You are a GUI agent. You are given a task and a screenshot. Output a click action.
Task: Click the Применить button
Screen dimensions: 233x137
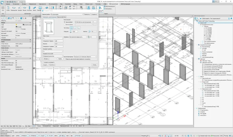[x=86, y=15]
